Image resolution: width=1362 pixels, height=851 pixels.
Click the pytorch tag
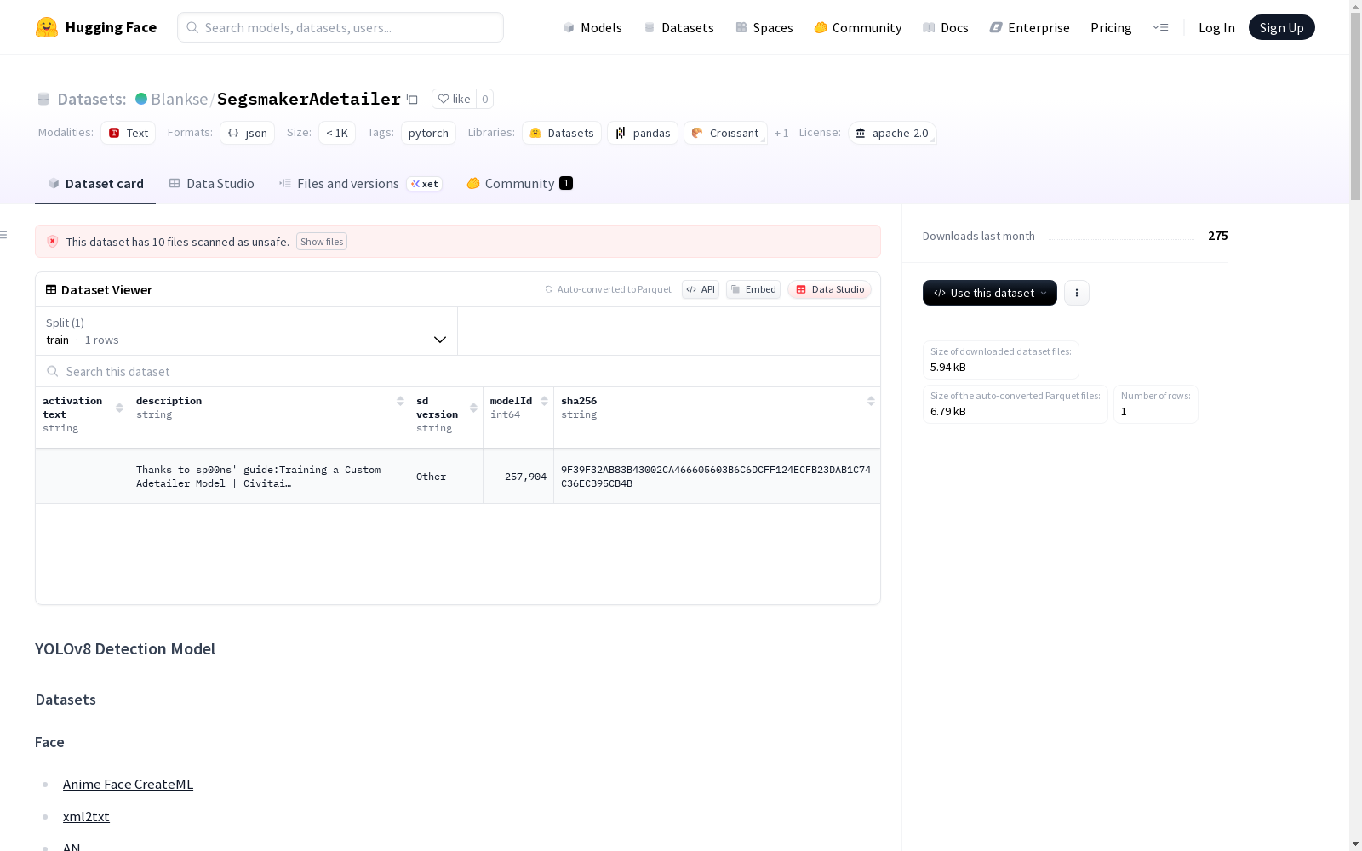(428, 133)
